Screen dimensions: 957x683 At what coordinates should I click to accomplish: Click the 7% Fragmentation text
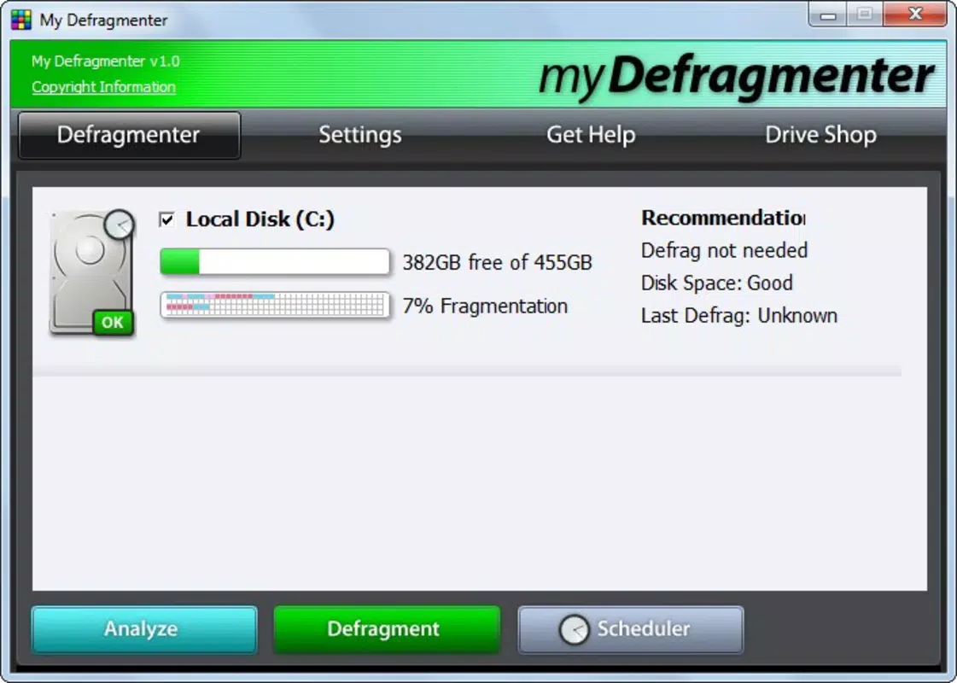click(x=485, y=306)
